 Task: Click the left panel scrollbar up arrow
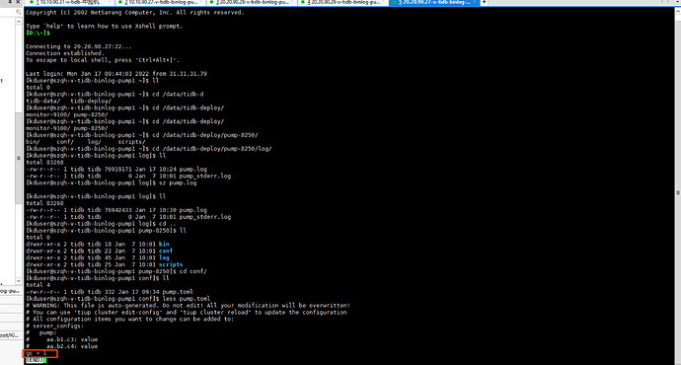(x=18, y=21)
